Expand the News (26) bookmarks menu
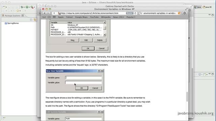 [x=118, y=17]
